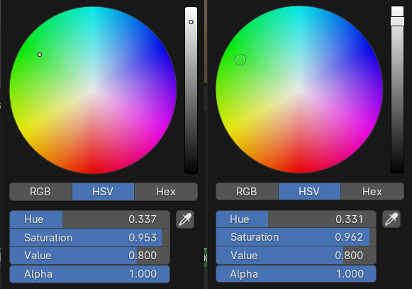Click the left color wheel's small white handle
412x289 pixels.
click(40, 55)
